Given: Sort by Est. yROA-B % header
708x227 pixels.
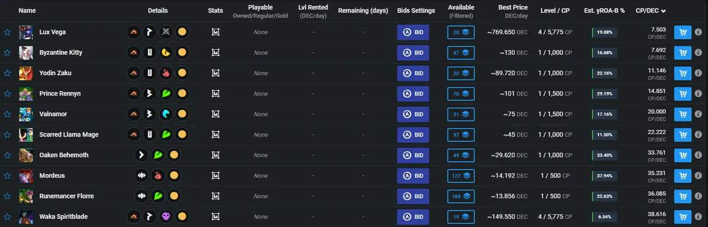Looking at the screenshot, I should 605,10.
